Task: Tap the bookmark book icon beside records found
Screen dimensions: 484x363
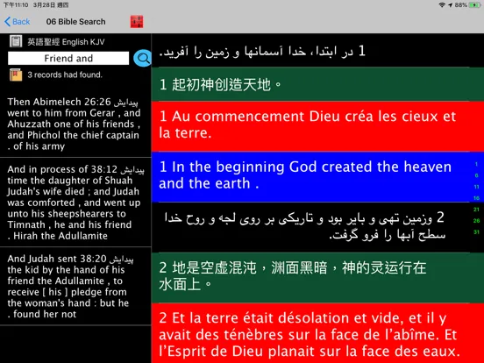Action: (x=16, y=75)
